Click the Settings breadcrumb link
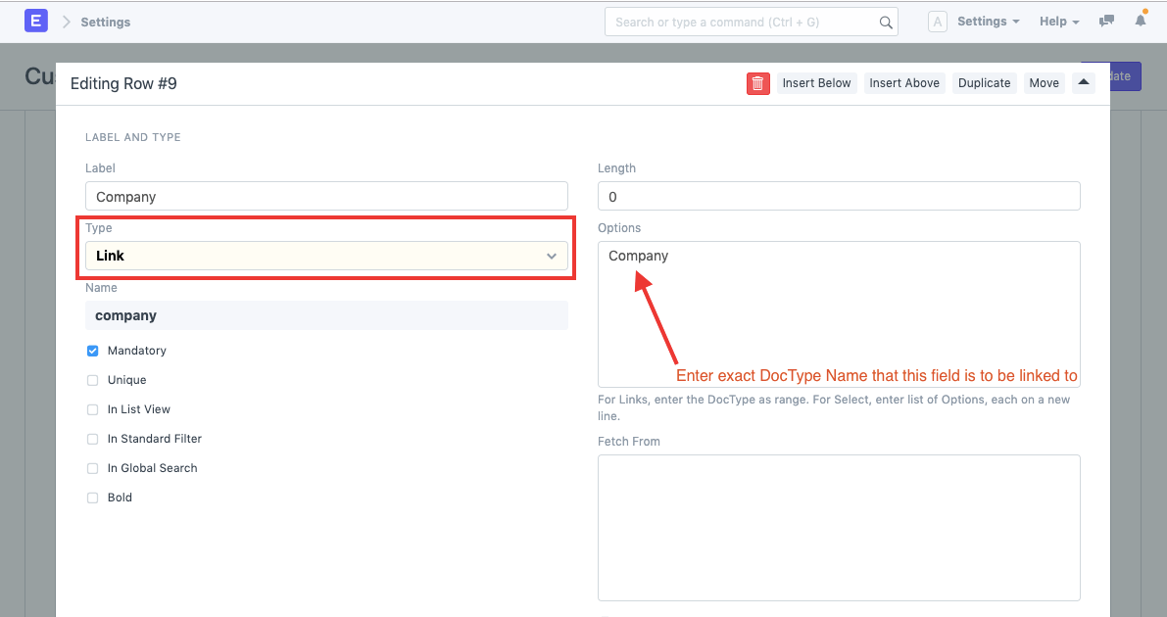1167x617 pixels. pyautogui.click(x=105, y=22)
